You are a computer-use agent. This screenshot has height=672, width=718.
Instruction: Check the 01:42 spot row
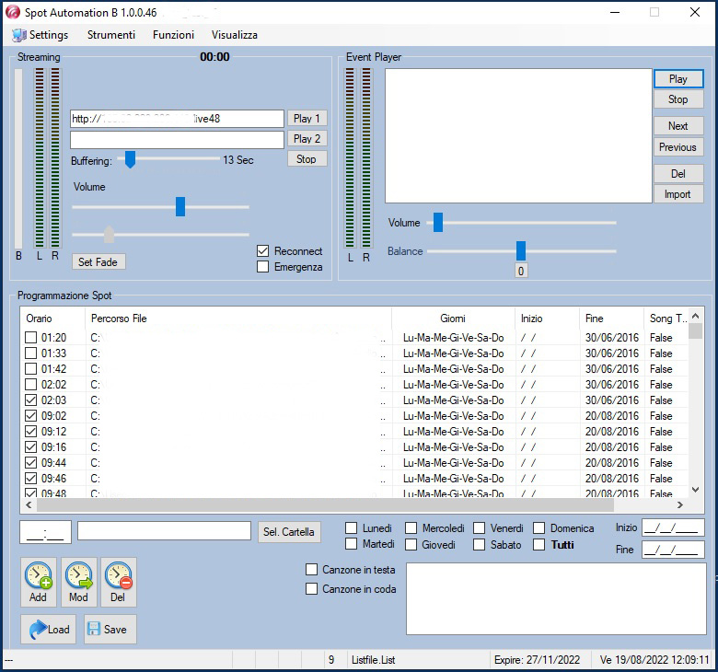(x=30, y=369)
